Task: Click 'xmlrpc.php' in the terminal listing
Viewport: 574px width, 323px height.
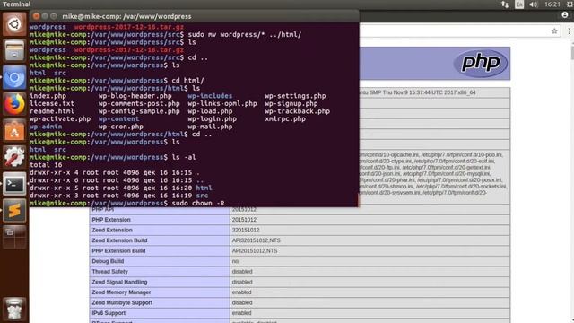Action: coord(285,119)
